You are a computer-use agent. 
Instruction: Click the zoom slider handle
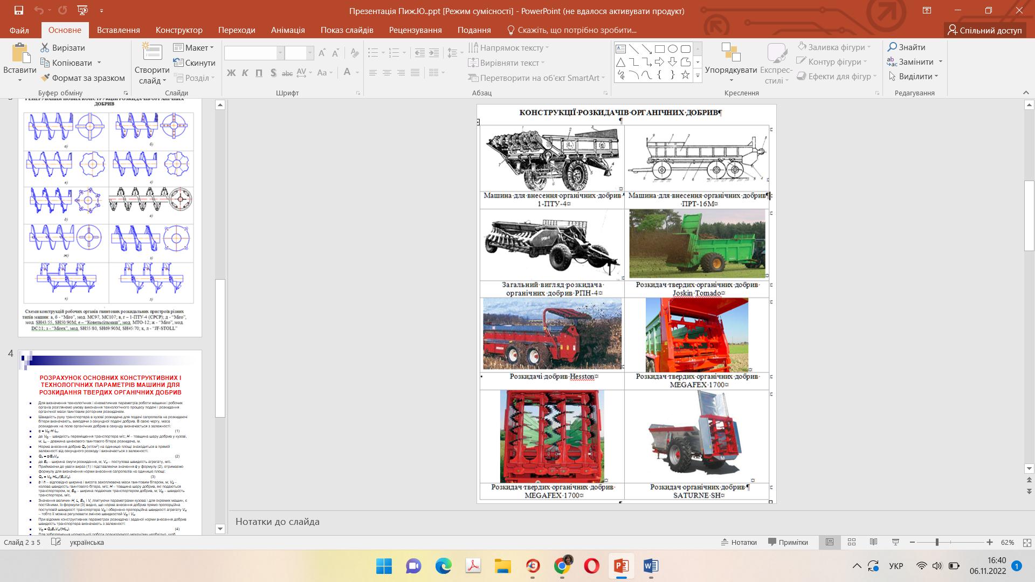937,542
